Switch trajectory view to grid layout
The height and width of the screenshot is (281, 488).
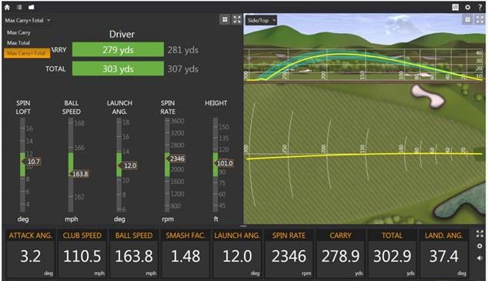[x=467, y=19]
